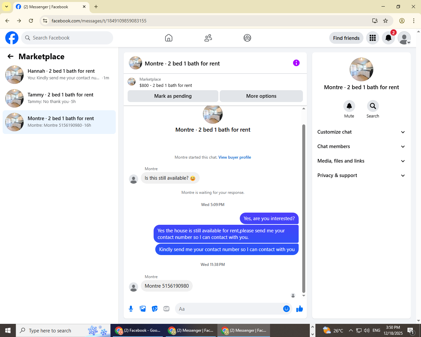Image resolution: width=421 pixels, height=337 pixels.
Task: Click message 'Kindly send me your contact number'
Action: [x=227, y=249]
